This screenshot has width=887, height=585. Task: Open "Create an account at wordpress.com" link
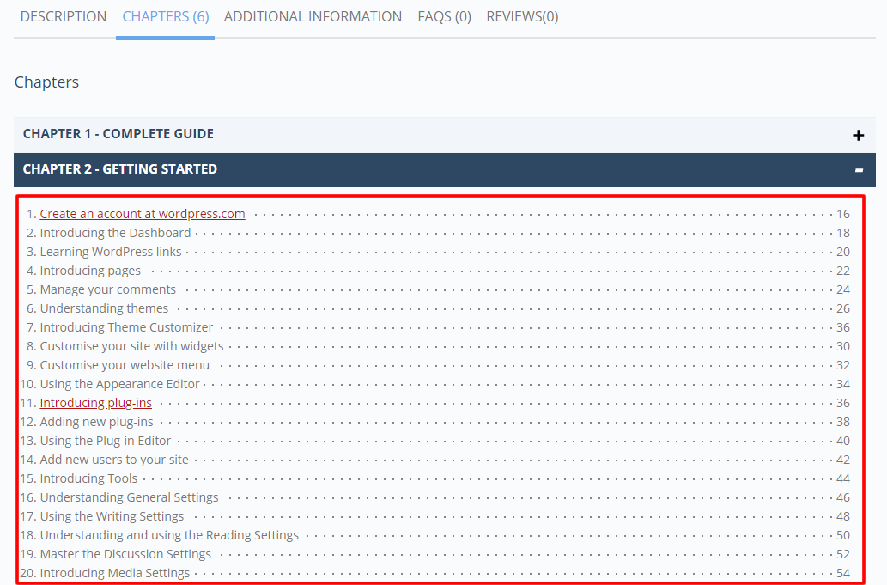143,214
